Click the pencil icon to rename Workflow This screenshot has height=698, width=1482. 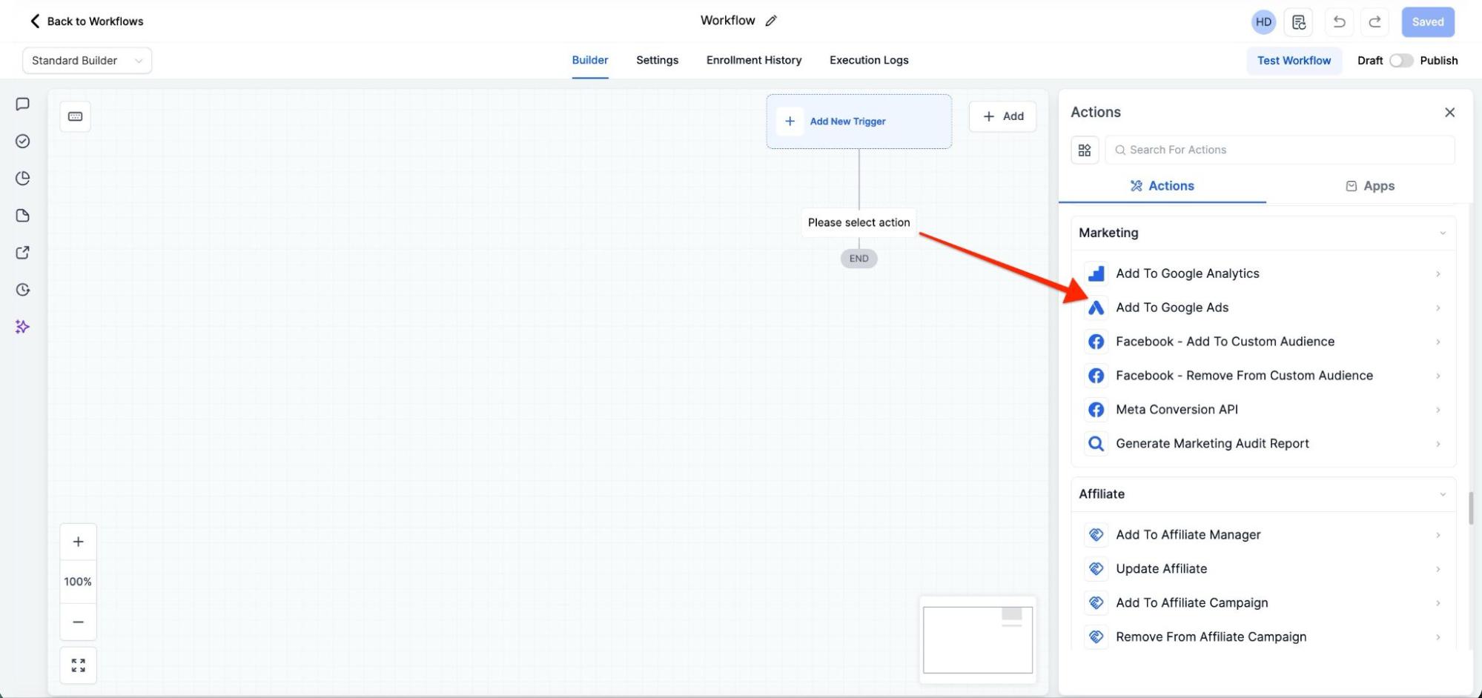click(771, 21)
